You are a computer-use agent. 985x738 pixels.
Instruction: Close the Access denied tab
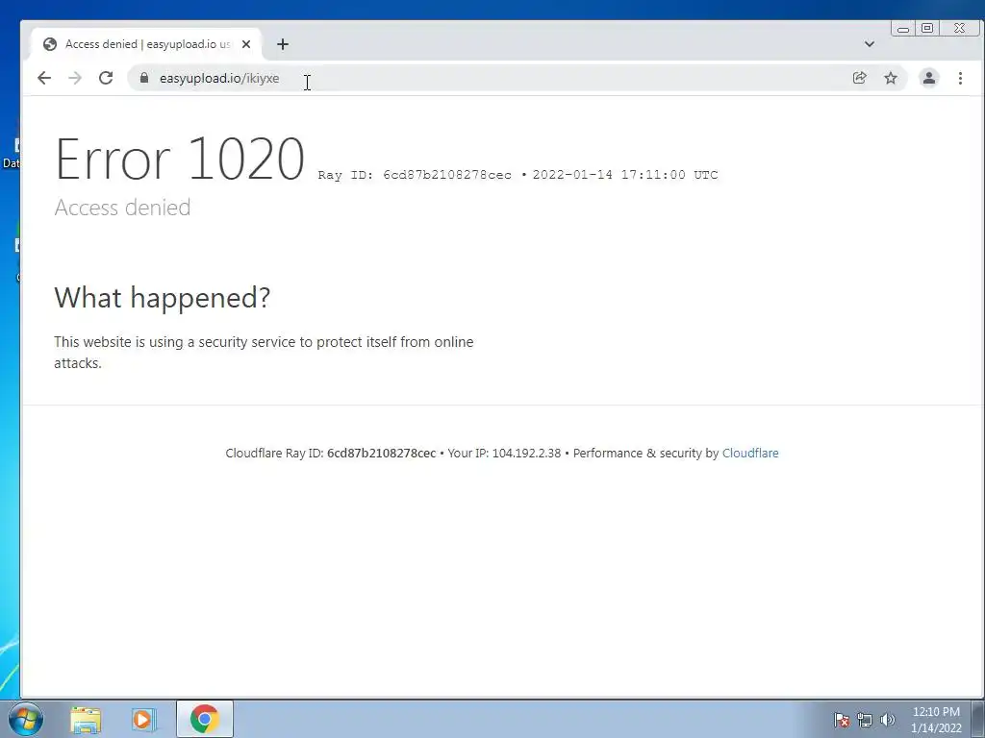[246, 44]
